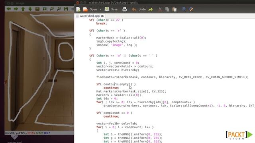Pan image up with the up arrow
Viewport: 255px width, 143px height.
click(x=23, y=9)
